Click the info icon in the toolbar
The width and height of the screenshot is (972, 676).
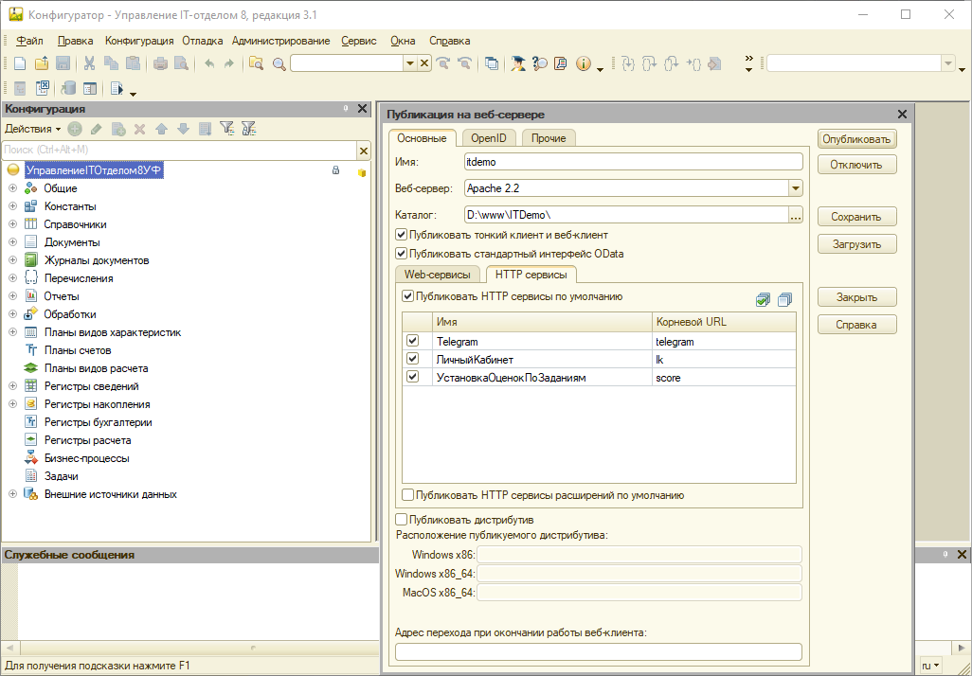[x=583, y=63]
